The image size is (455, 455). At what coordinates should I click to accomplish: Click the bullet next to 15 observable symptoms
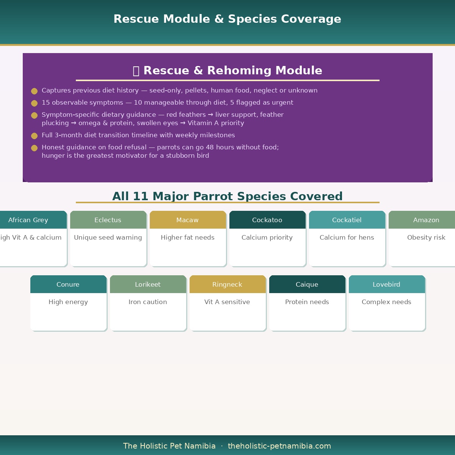point(34,103)
